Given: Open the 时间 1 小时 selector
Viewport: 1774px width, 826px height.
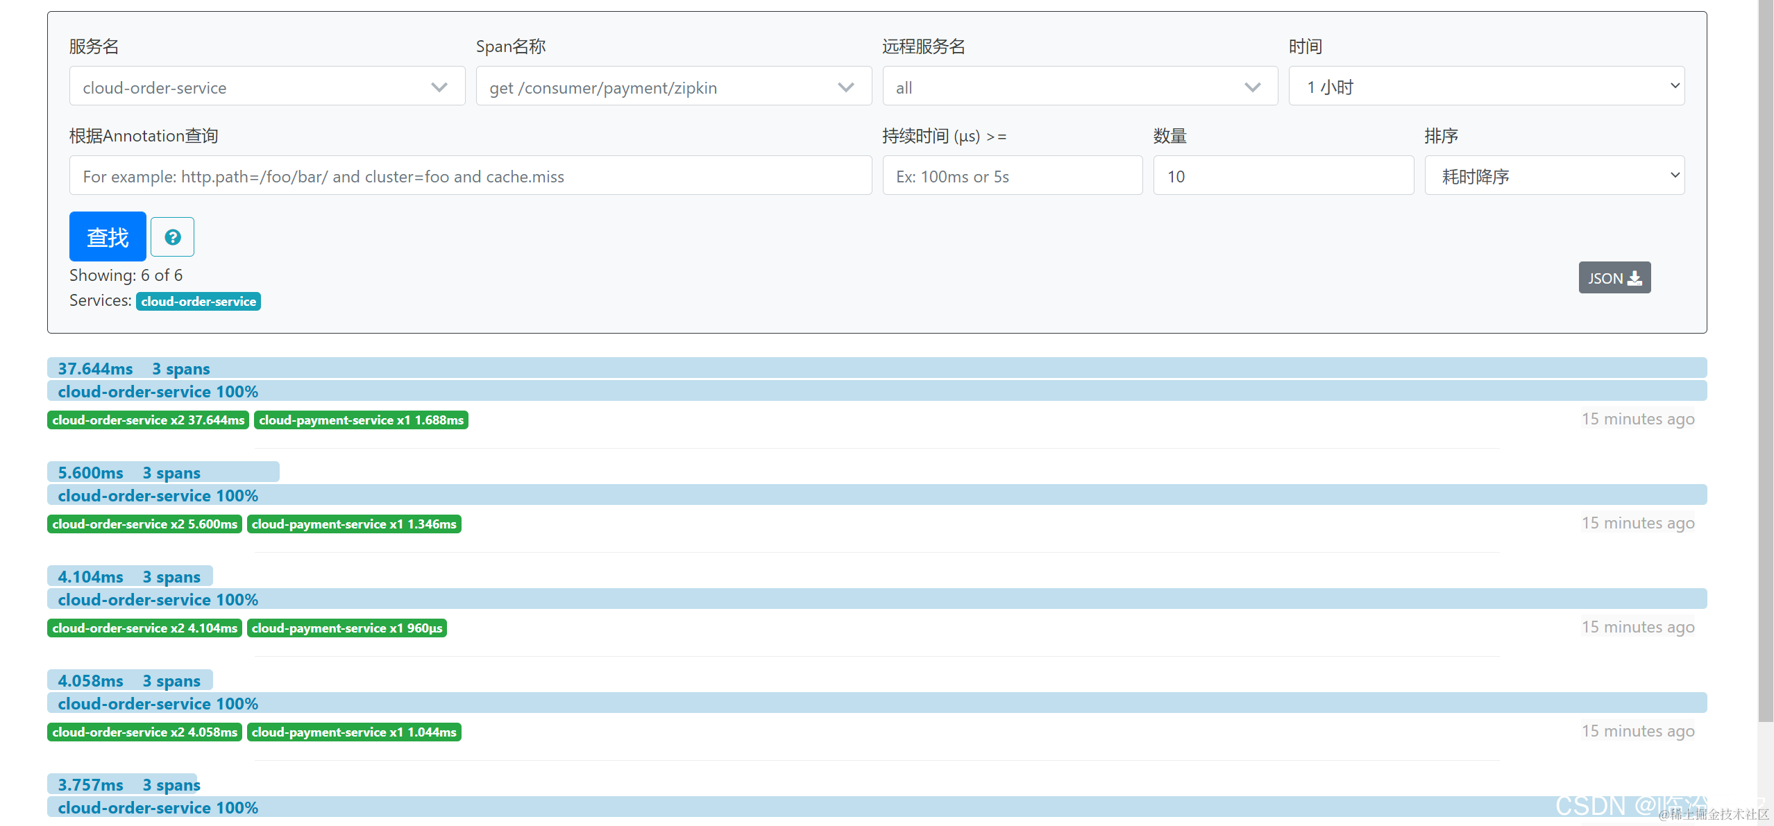Looking at the screenshot, I should [1486, 87].
